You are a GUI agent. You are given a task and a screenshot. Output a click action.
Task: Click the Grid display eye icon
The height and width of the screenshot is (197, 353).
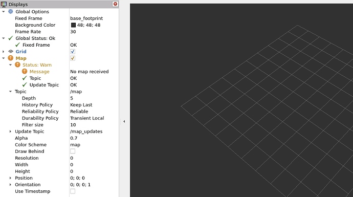(11, 52)
